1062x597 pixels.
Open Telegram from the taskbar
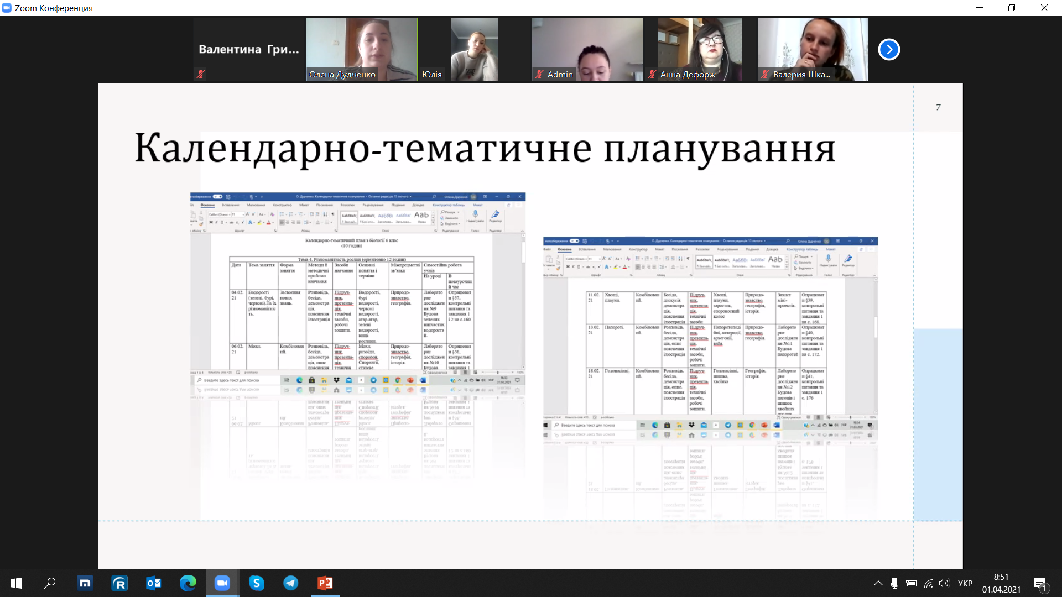click(x=290, y=583)
